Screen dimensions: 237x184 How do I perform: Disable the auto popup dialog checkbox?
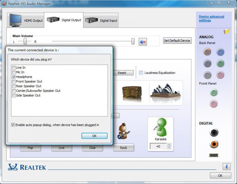[x=13, y=125]
